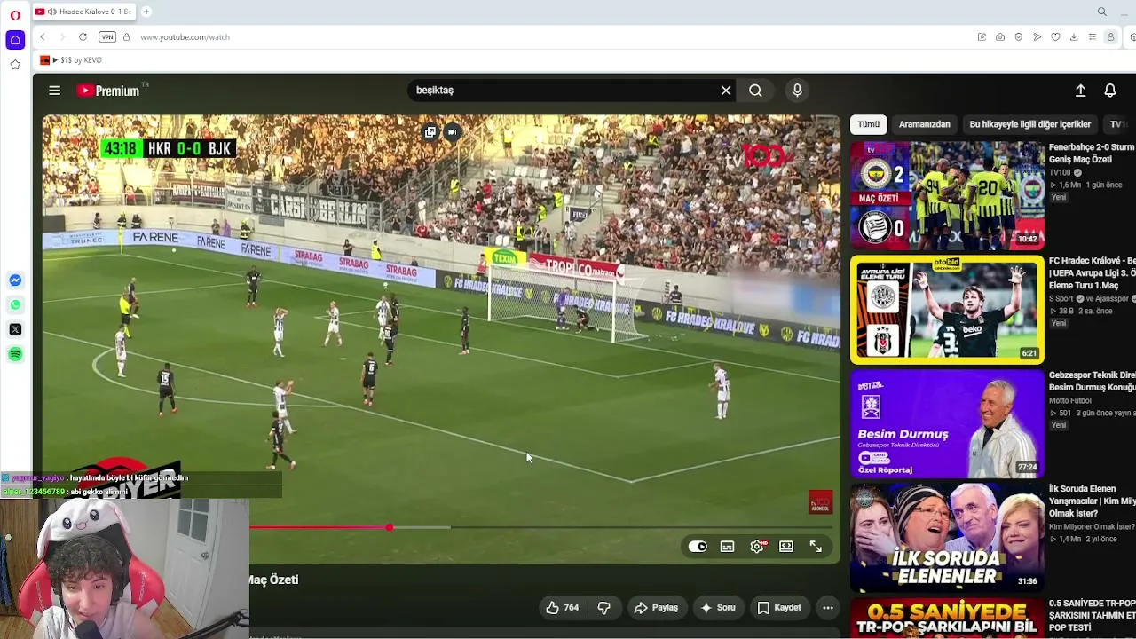1136x639 pixels.
Task: Select the Tümü filter chip
Action: pos(868,124)
